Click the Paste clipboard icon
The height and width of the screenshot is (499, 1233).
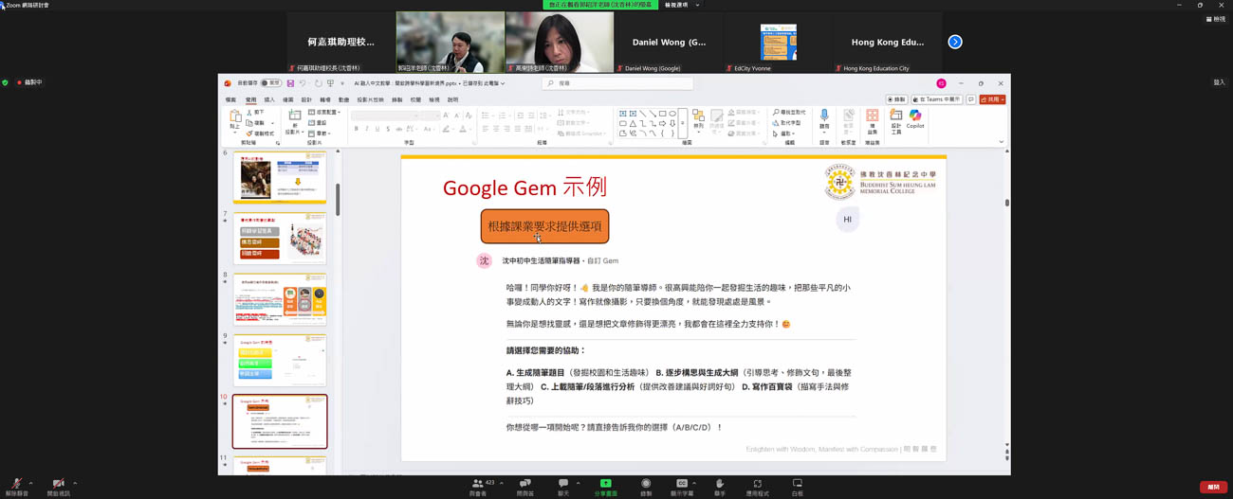[235, 116]
